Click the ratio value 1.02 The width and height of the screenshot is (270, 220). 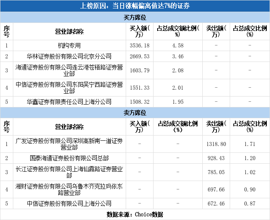250,172
